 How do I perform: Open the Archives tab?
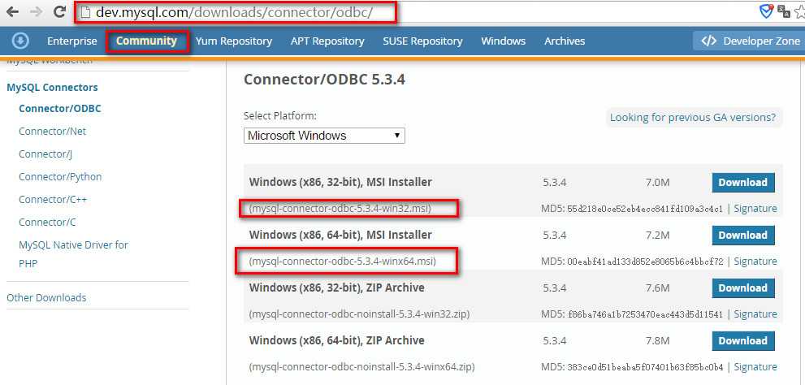[565, 41]
